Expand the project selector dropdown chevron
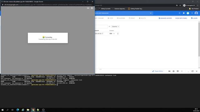This screenshot has height=112, width=200. [151, 13]
